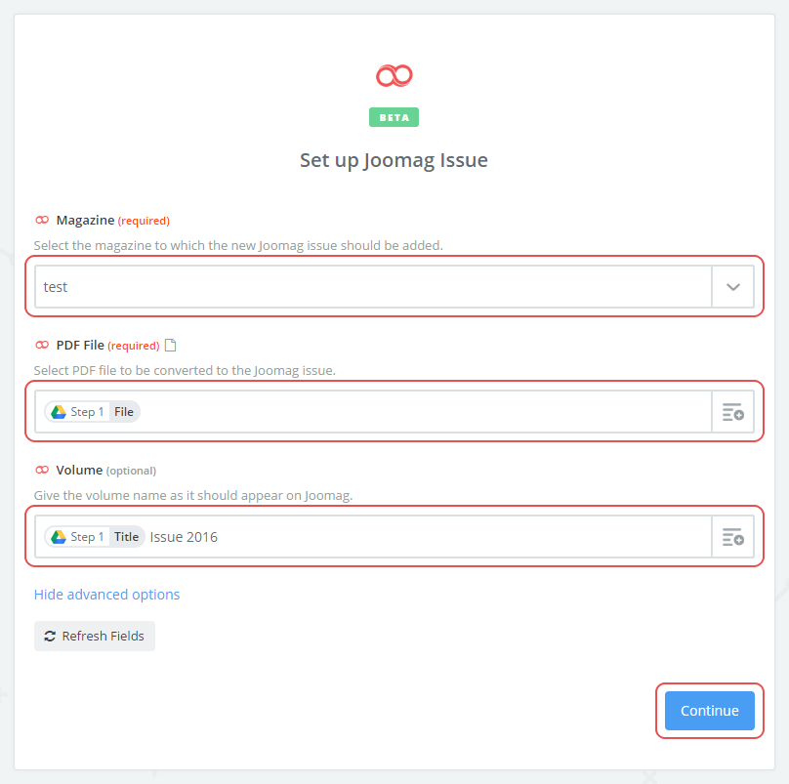789x784 pixels.
Task: Click the blue Continue button
Action: pos(709,711)
